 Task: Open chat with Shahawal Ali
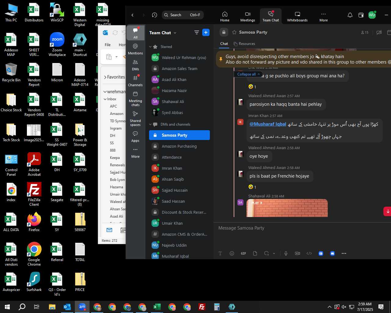point(179,101)
